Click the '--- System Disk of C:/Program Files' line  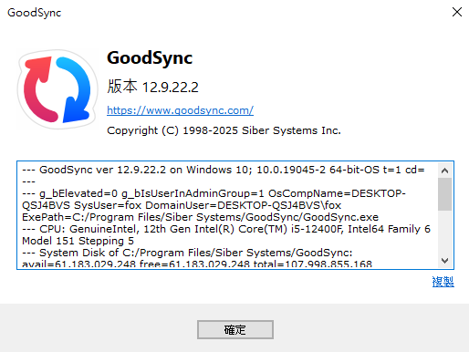[x=187, y=253]
